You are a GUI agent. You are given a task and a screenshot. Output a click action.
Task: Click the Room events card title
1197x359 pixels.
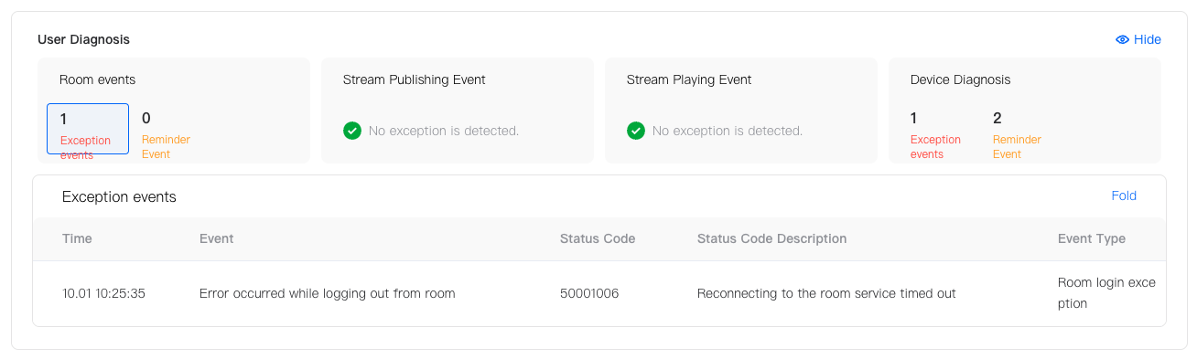coord(97,79)
